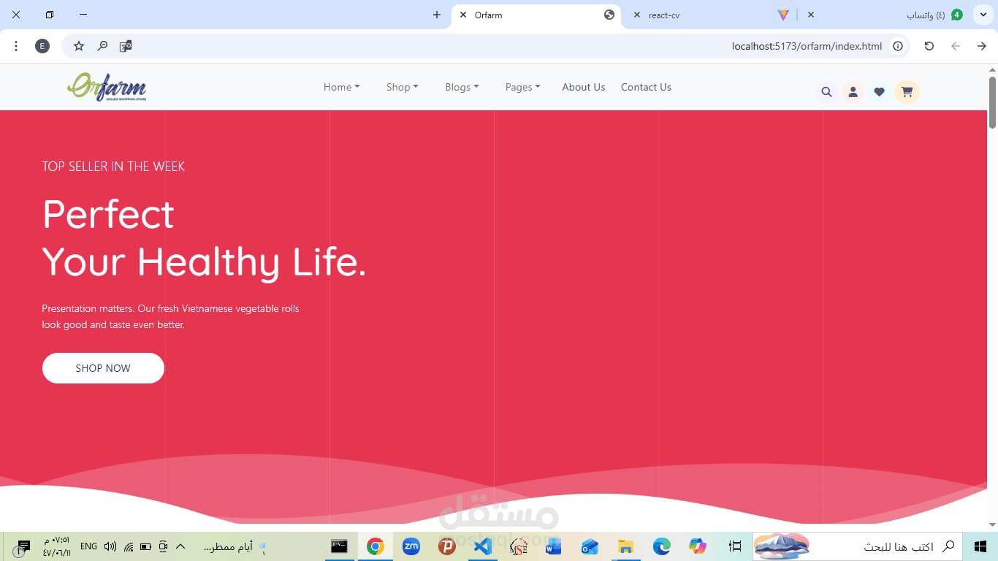998x561 pixels.
Task: Open File Explorer from the taskbar
Action: tap(625, 546)
